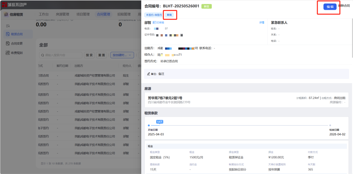Viewport: 353px width, 174px height.
Task: Click the 合同变更 sidebar icon
Action: pyautogui.click(x=8, y=43)
